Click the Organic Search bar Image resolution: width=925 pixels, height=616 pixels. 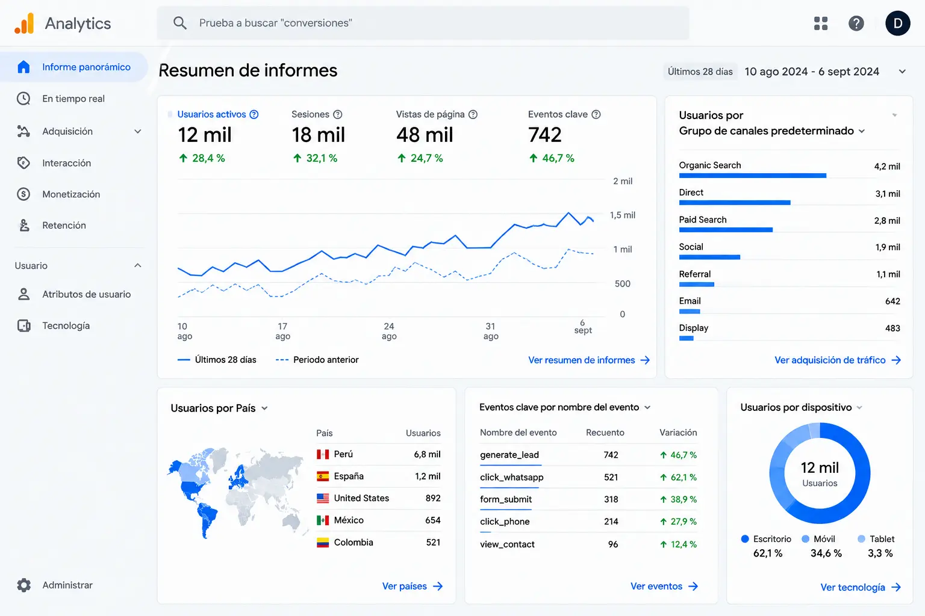(753, 176)
